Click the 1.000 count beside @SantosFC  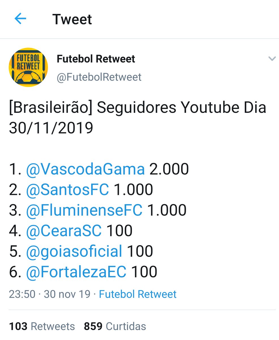pyautogui.click(x=133, y=190)
